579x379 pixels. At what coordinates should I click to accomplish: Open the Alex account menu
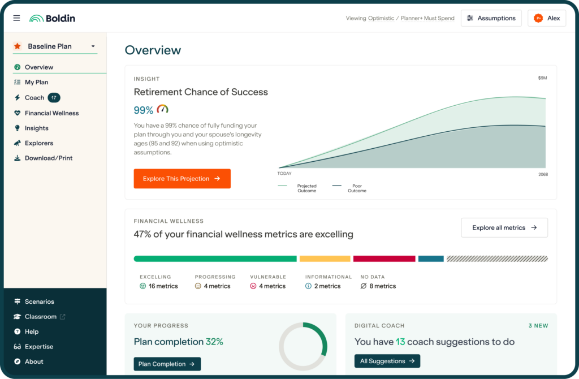pyautogui.click(x=546, y=18)
